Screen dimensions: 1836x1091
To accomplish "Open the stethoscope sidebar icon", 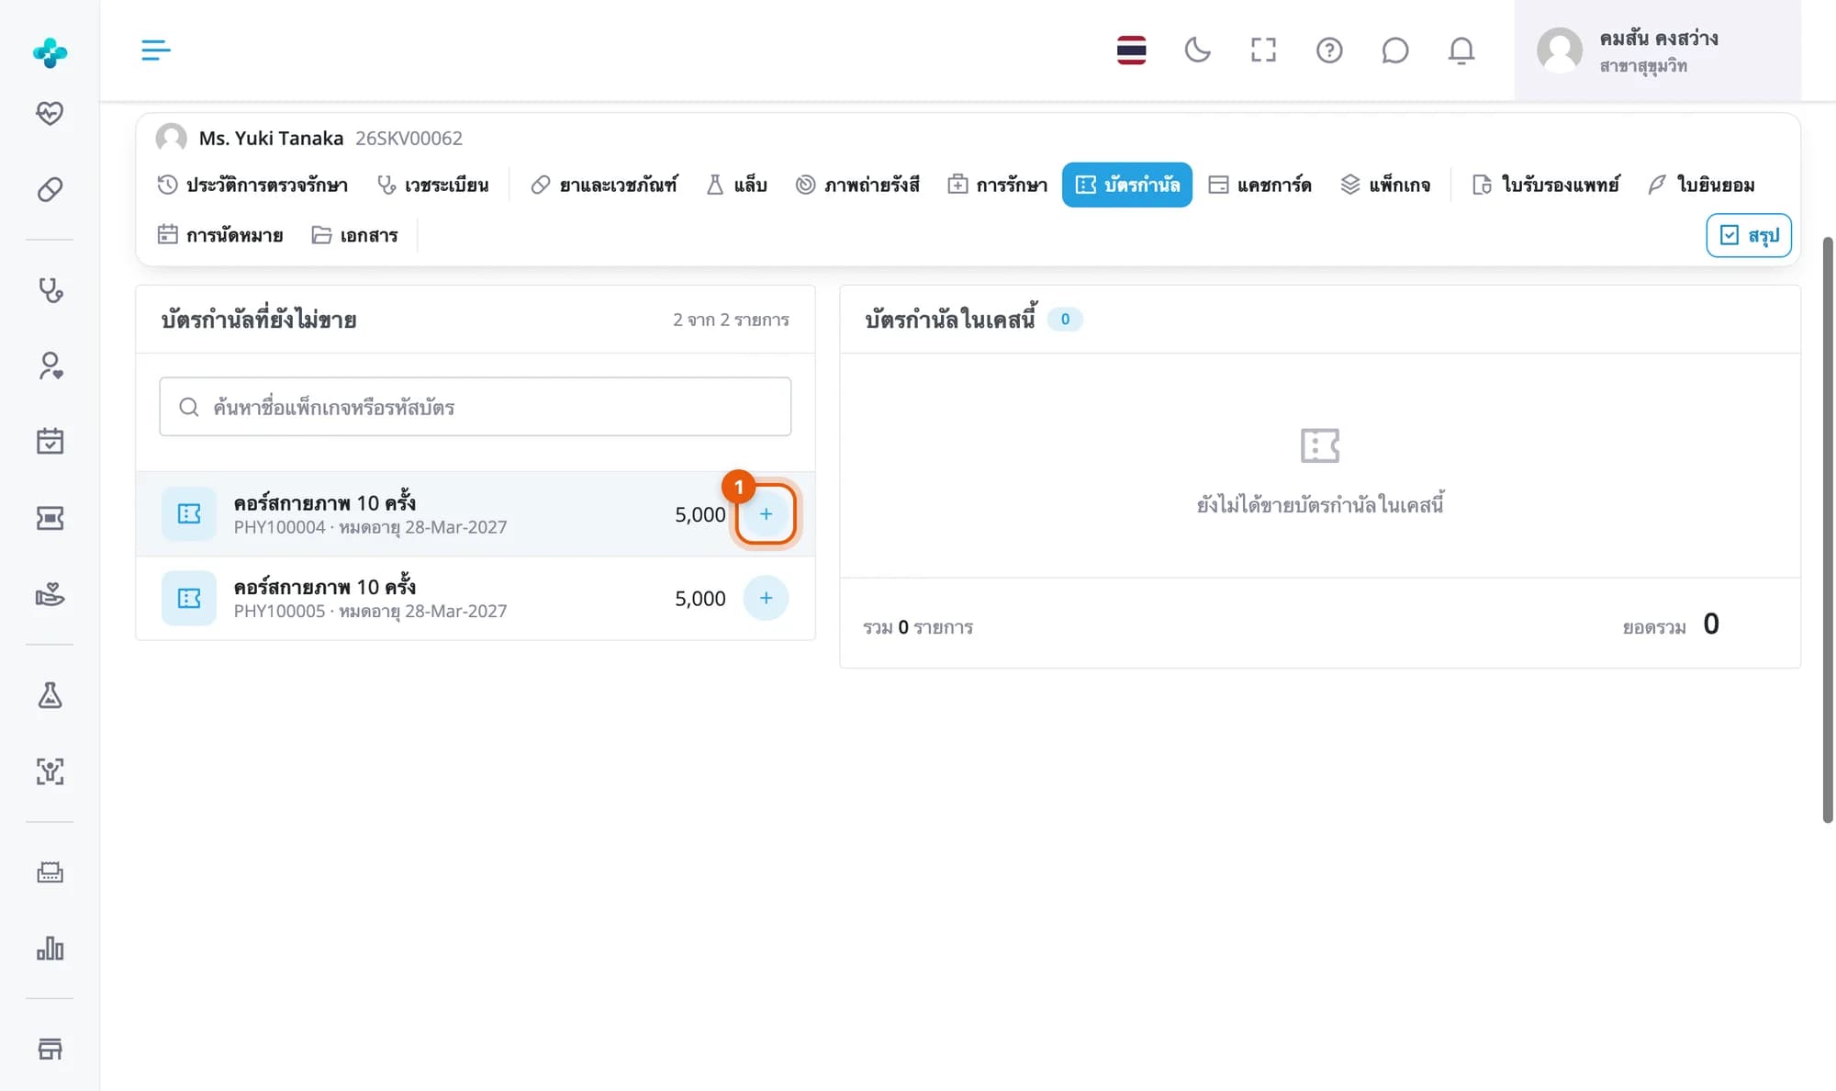I will (50, 290).
